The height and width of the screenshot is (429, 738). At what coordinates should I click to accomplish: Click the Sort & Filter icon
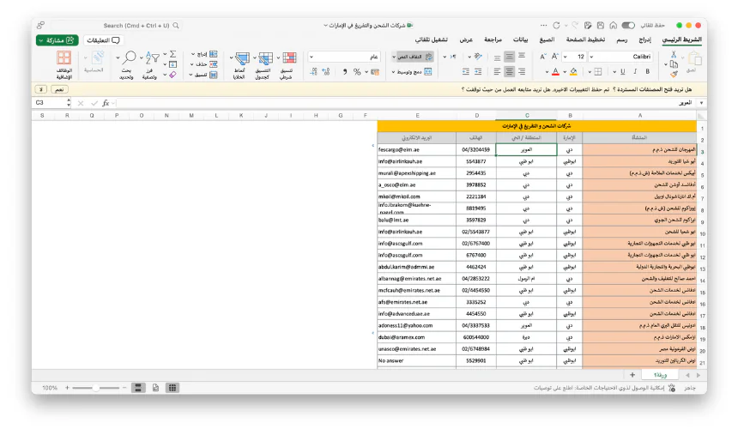tap(151, 57)
